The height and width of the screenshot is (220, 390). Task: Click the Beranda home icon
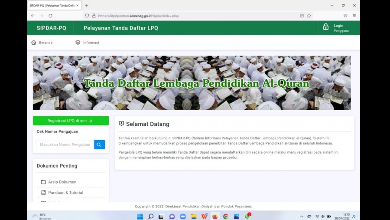click(x=34, y=43)
